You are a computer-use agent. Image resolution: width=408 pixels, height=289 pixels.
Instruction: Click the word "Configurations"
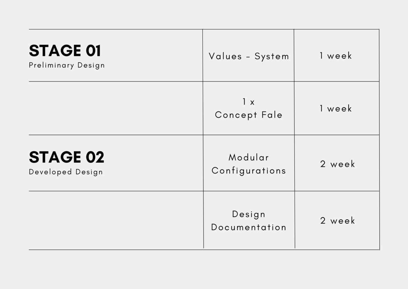pos(249,171)
